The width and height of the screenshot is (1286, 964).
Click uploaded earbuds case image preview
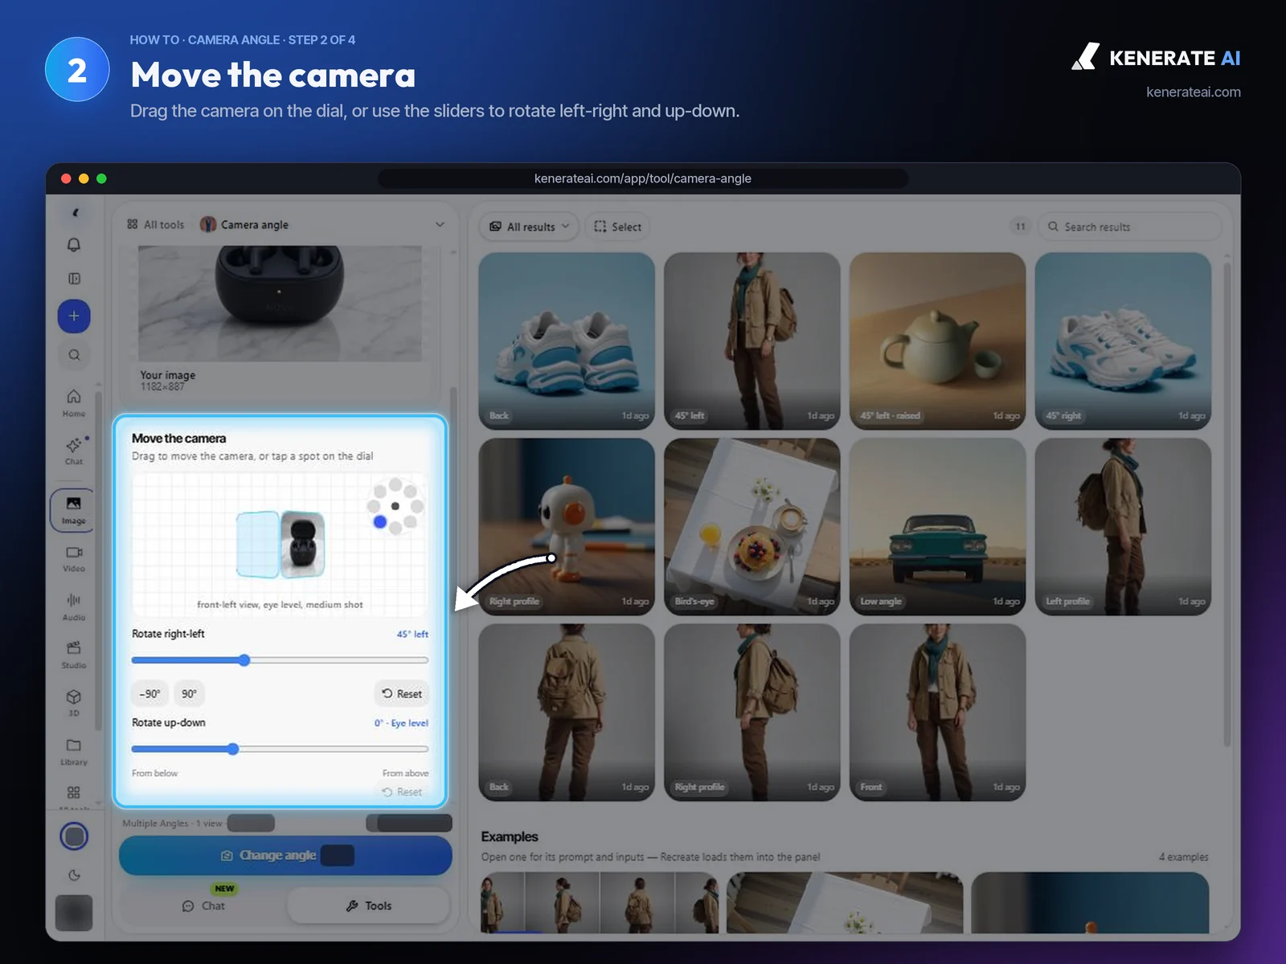coord(280,303)
